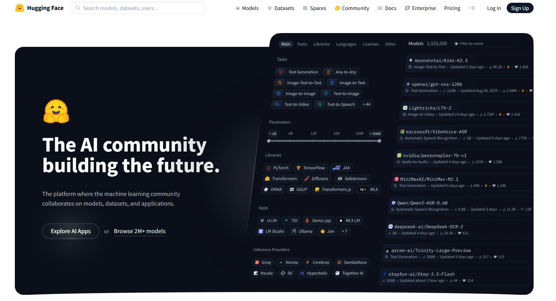Open the header more-options menu icon

tap(472, 8)
